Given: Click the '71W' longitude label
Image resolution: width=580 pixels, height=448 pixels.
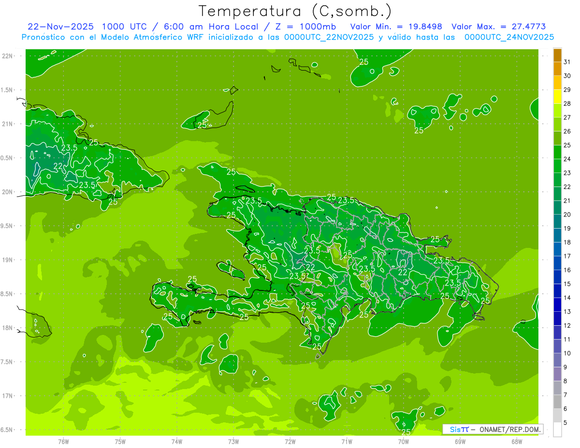Looking at the screenshot, I should 347,441.
